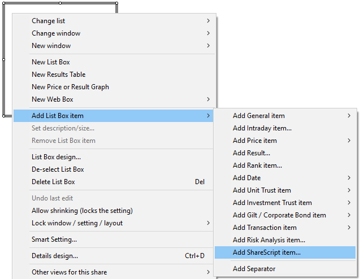Image resolution: width=360 pixels, height=279 pixels.
Task: Expand Lock window / setting / layout
Action: pos(77,223)
